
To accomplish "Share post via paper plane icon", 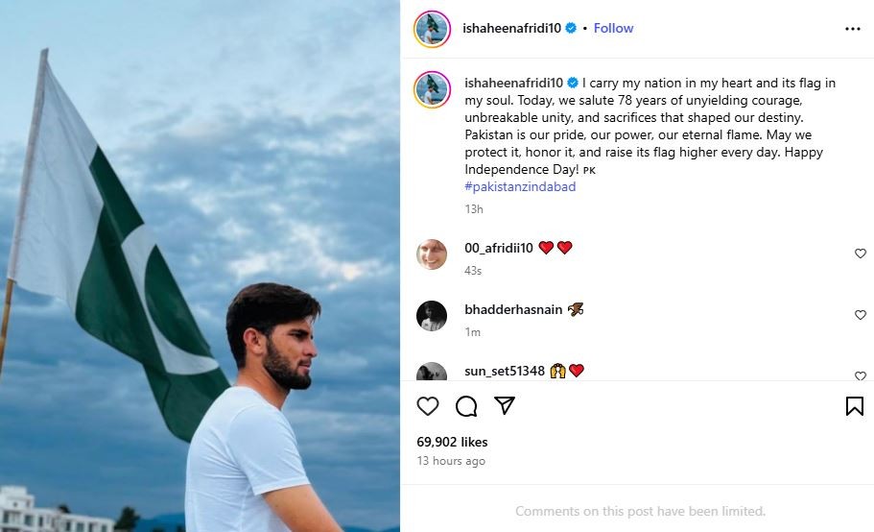I will pyautogui.click(x=505, y=406).
